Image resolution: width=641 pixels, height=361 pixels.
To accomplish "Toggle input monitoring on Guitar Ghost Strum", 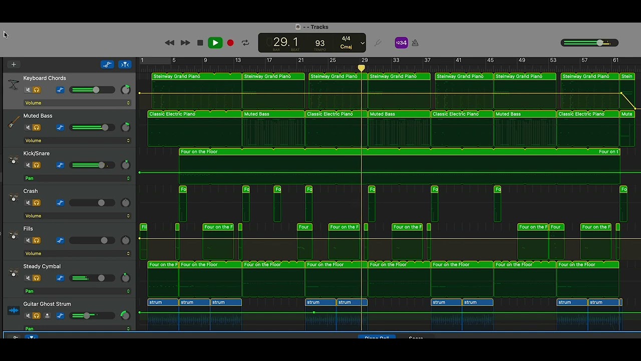I will pyautogui.click(x=48, y=316).
